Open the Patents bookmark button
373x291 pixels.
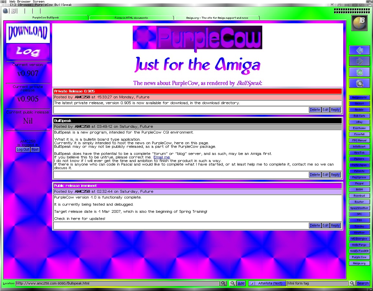[359, 171]
